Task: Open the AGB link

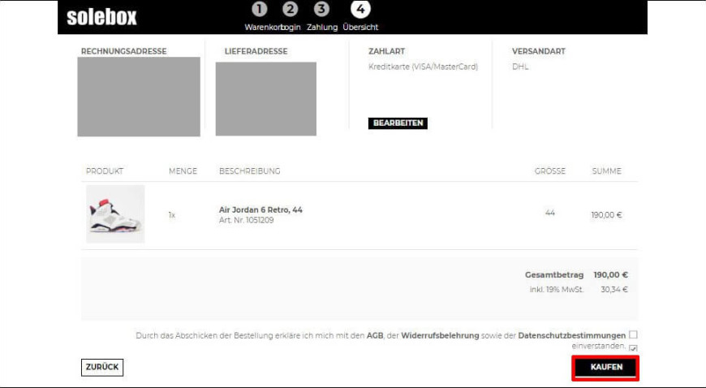Action: coord(375,336)
